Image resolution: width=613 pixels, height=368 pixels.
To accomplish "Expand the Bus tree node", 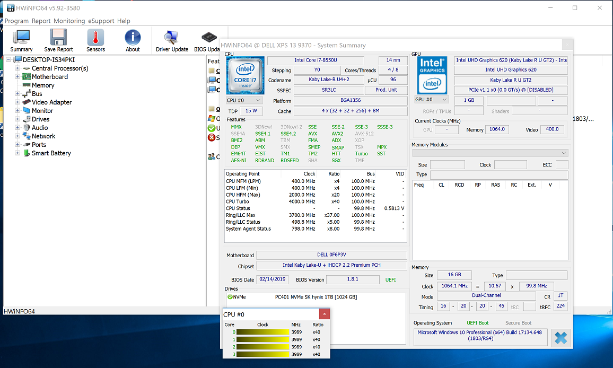I will click(17, 93).
